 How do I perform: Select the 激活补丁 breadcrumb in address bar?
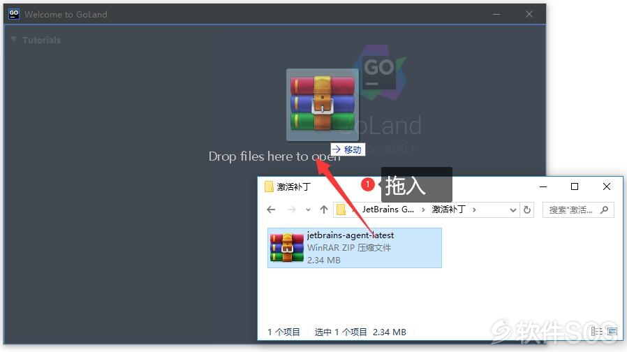pyautogui.click(x=449, y=210)
